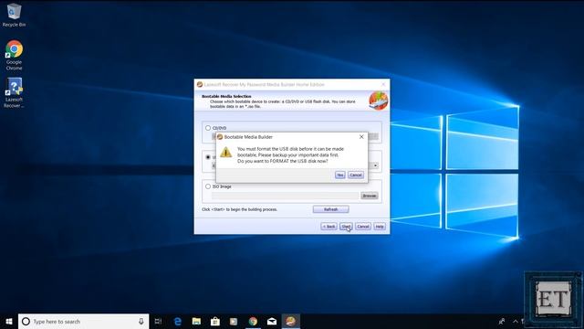Select the USB flash disk radio option
This screenshot has height=329, width=584.
coord(208,157)
